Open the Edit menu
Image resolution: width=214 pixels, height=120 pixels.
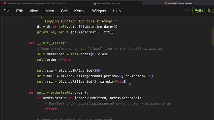[19, 11]
